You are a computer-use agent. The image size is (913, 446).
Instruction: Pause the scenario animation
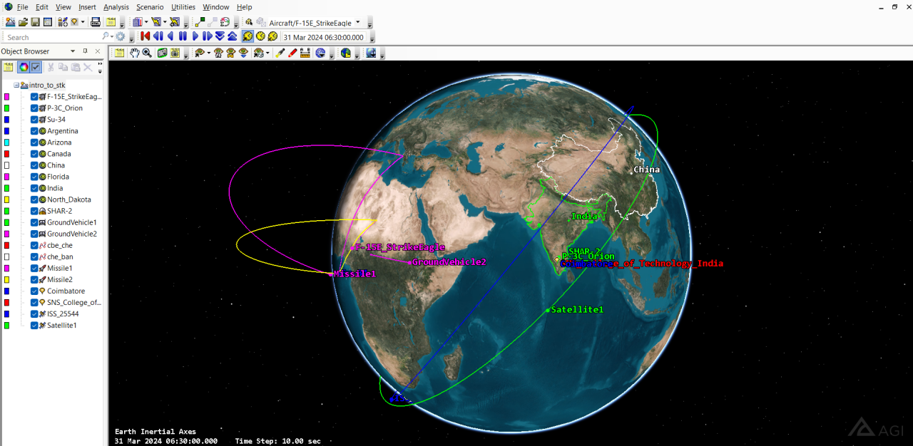pos(183,36)
